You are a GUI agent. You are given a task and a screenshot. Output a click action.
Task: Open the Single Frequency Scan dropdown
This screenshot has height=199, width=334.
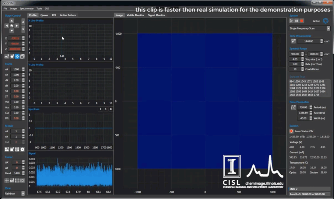[309, 28]
